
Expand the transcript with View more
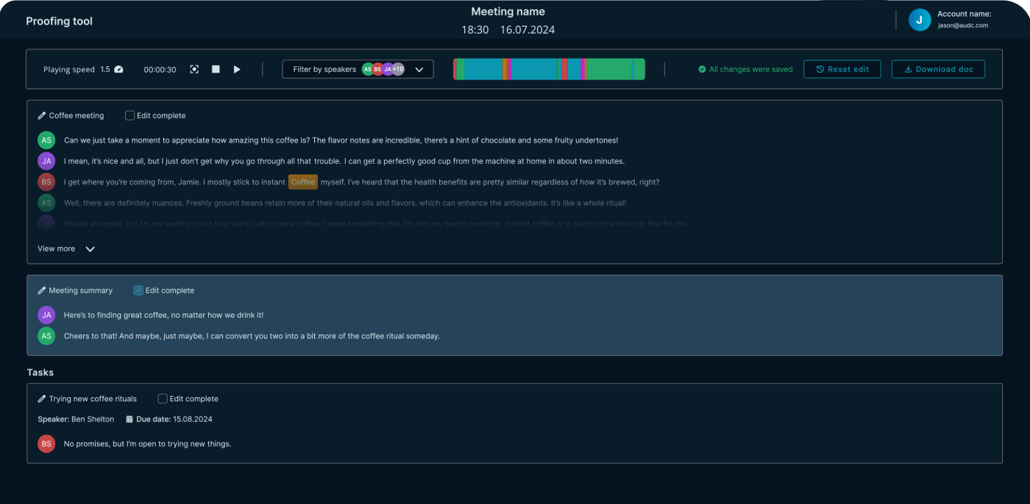(x=66, y=249)
